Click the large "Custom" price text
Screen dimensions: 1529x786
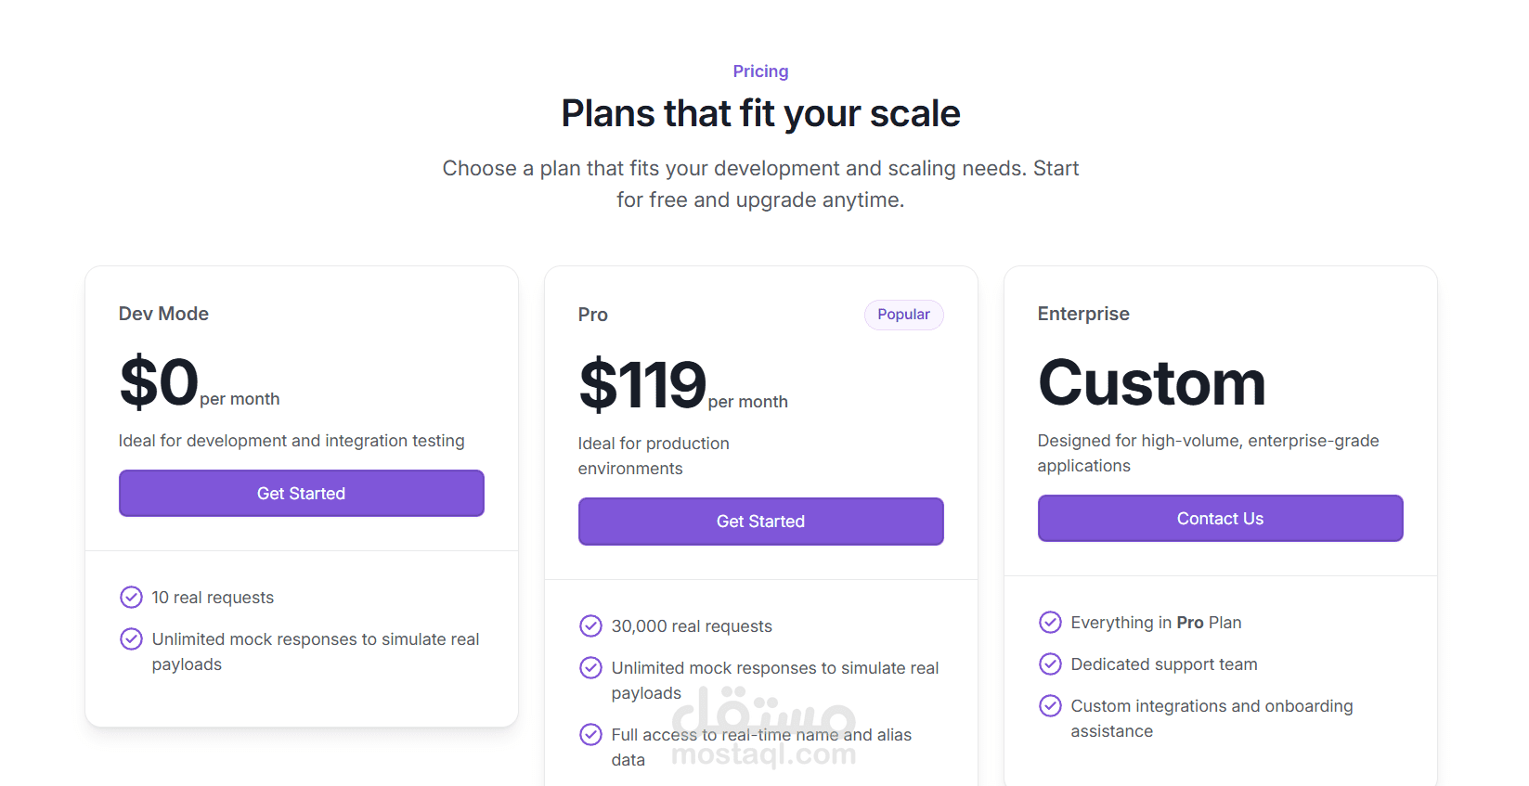(1151, 382)
